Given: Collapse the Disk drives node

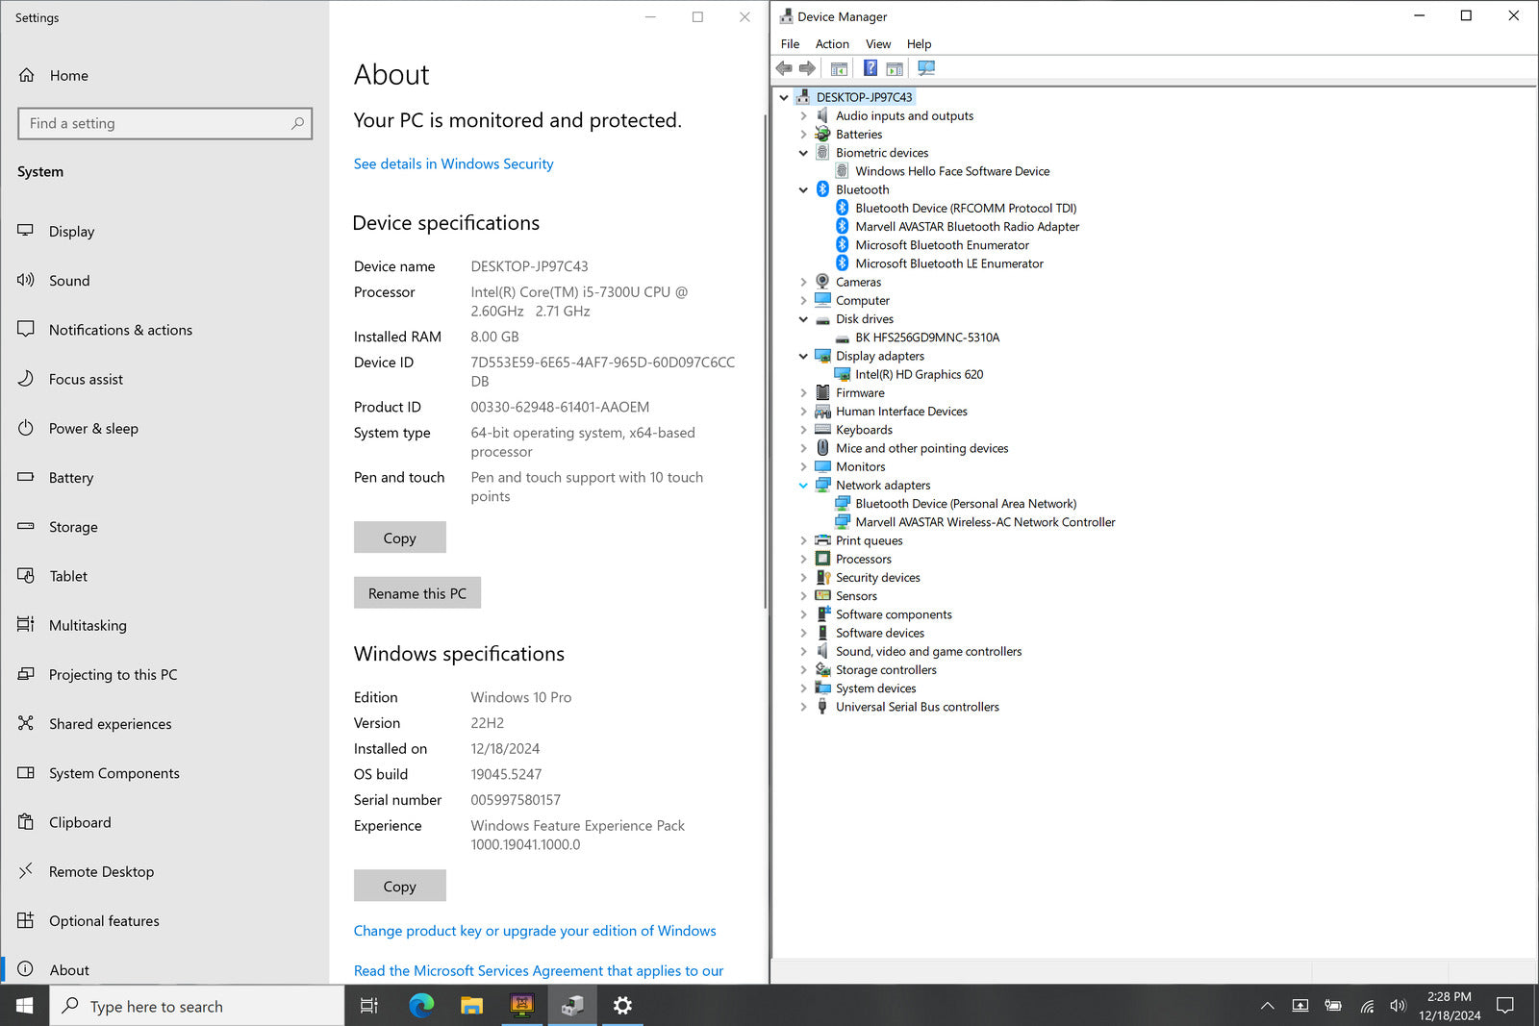Looking at the screenshot, I should click(803, 319).
